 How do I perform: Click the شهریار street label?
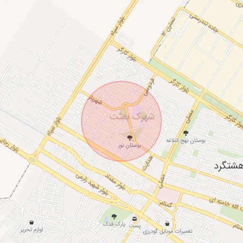coord(95,100)
